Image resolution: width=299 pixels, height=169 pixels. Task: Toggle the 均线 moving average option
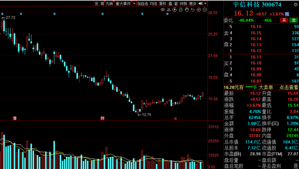(154, 4)
